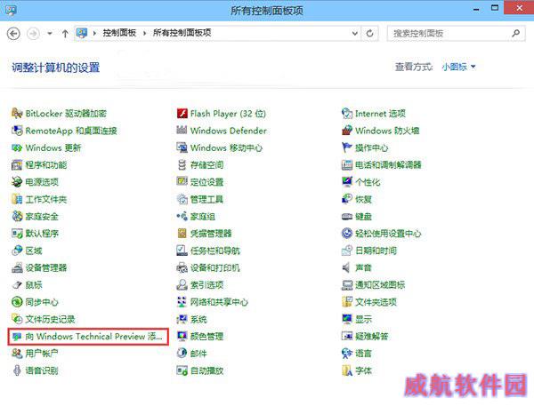Open the Internet 选项 icon
The height and width of the screenshot is (406, 534).
(347, 113)
